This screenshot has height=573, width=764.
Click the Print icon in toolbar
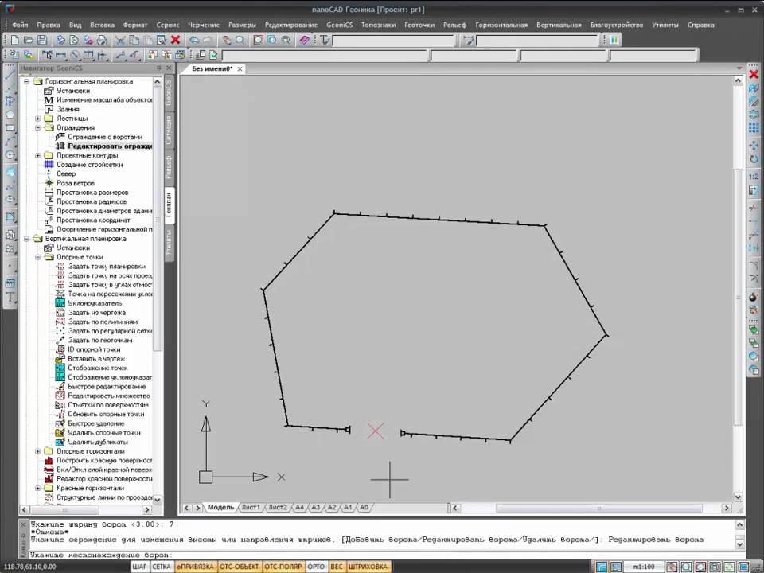61,40
